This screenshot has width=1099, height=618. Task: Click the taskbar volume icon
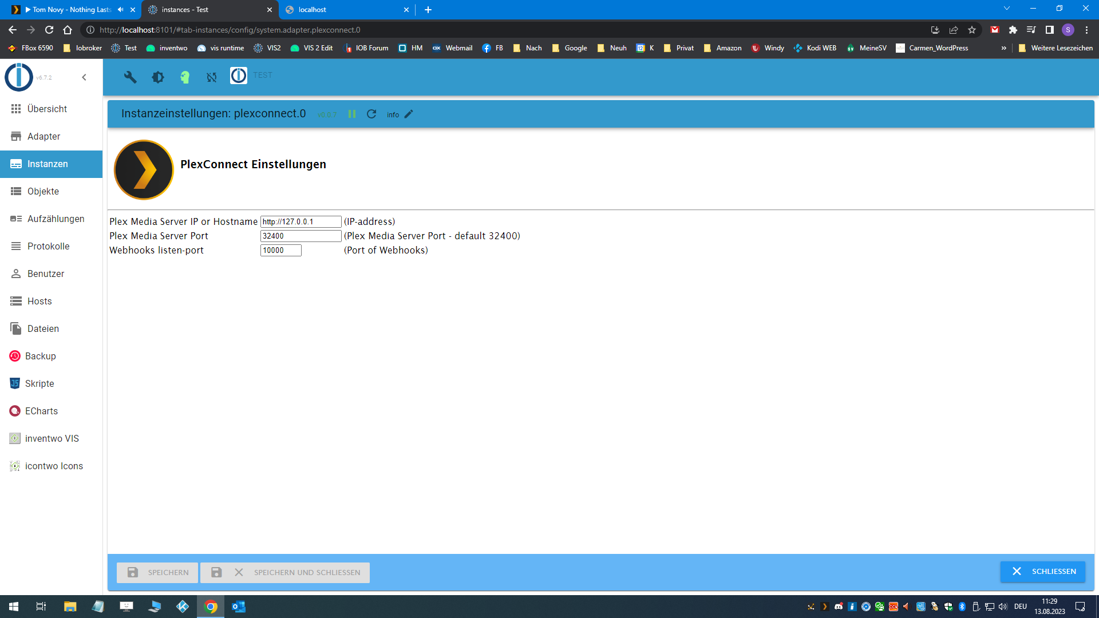1003,607
